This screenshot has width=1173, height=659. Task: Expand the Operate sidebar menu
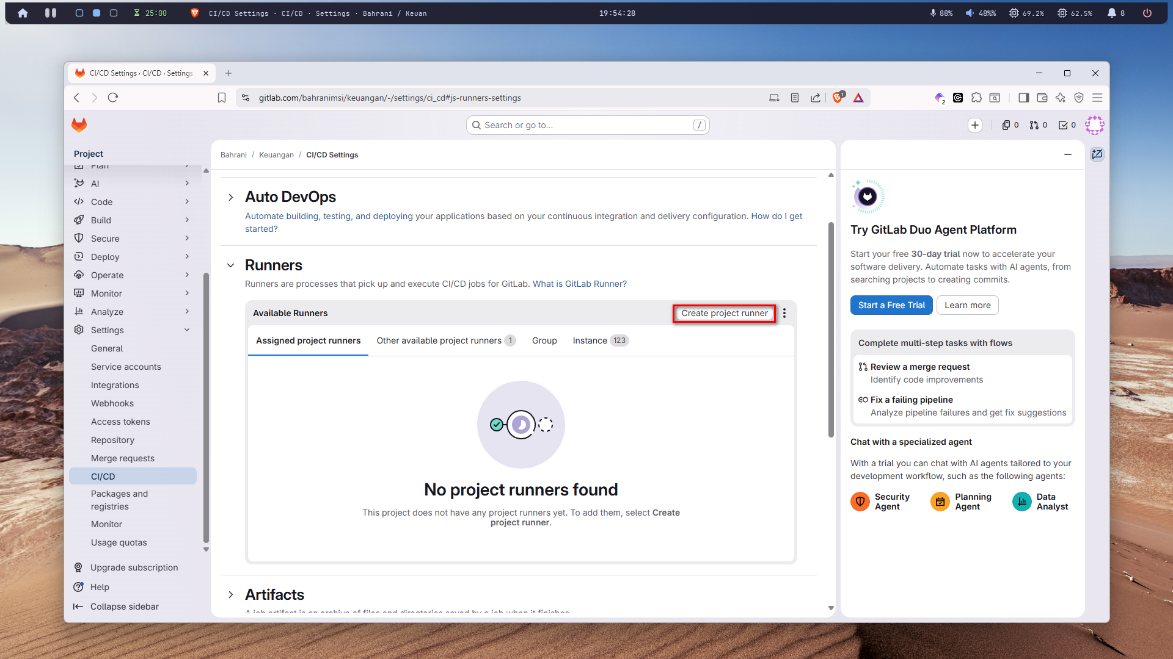click(x=133, y=275)
